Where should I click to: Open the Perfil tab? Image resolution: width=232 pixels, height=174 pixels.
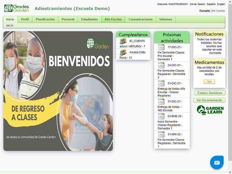25,19
